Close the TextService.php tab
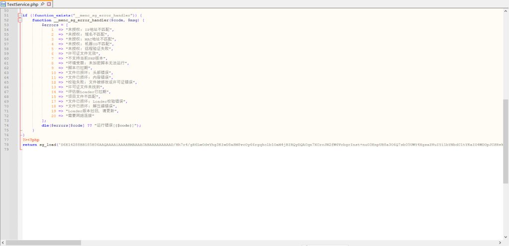Image resolution: width=509 pixels, height=246 pixels. point(49,4)
